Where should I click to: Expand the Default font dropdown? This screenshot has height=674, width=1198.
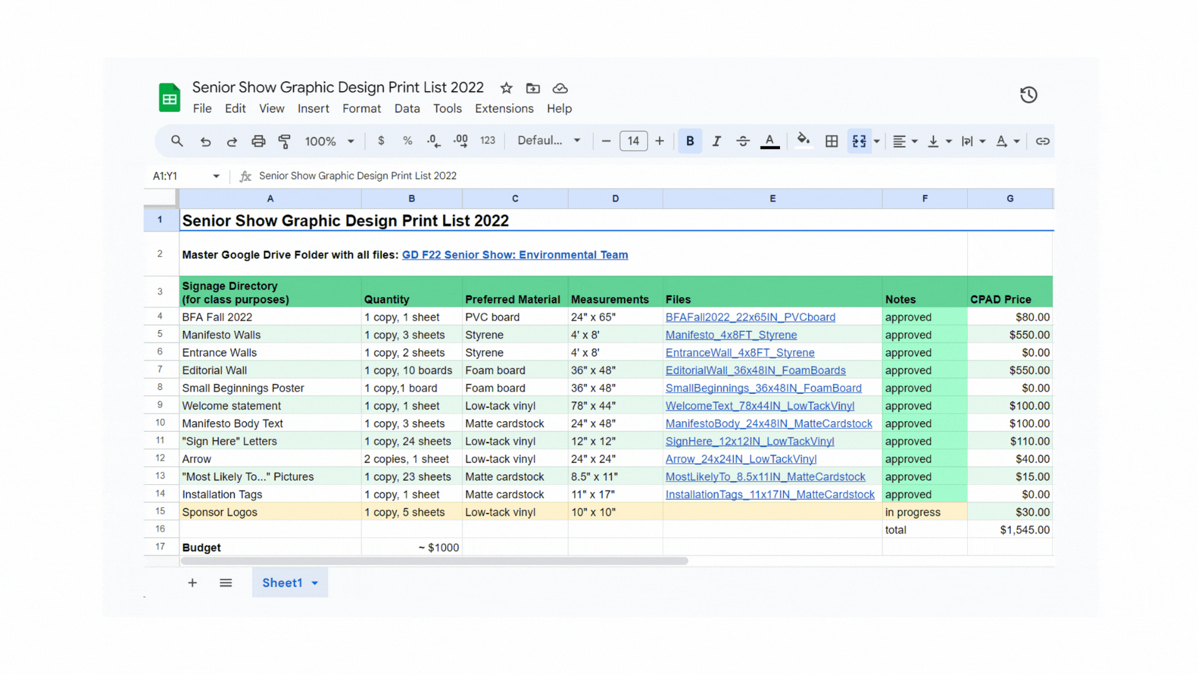click(548, 141)
